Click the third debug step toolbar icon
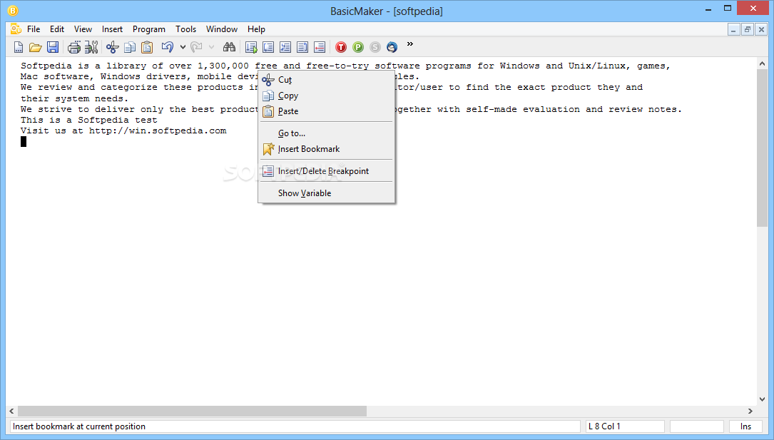 pos(285,47)
